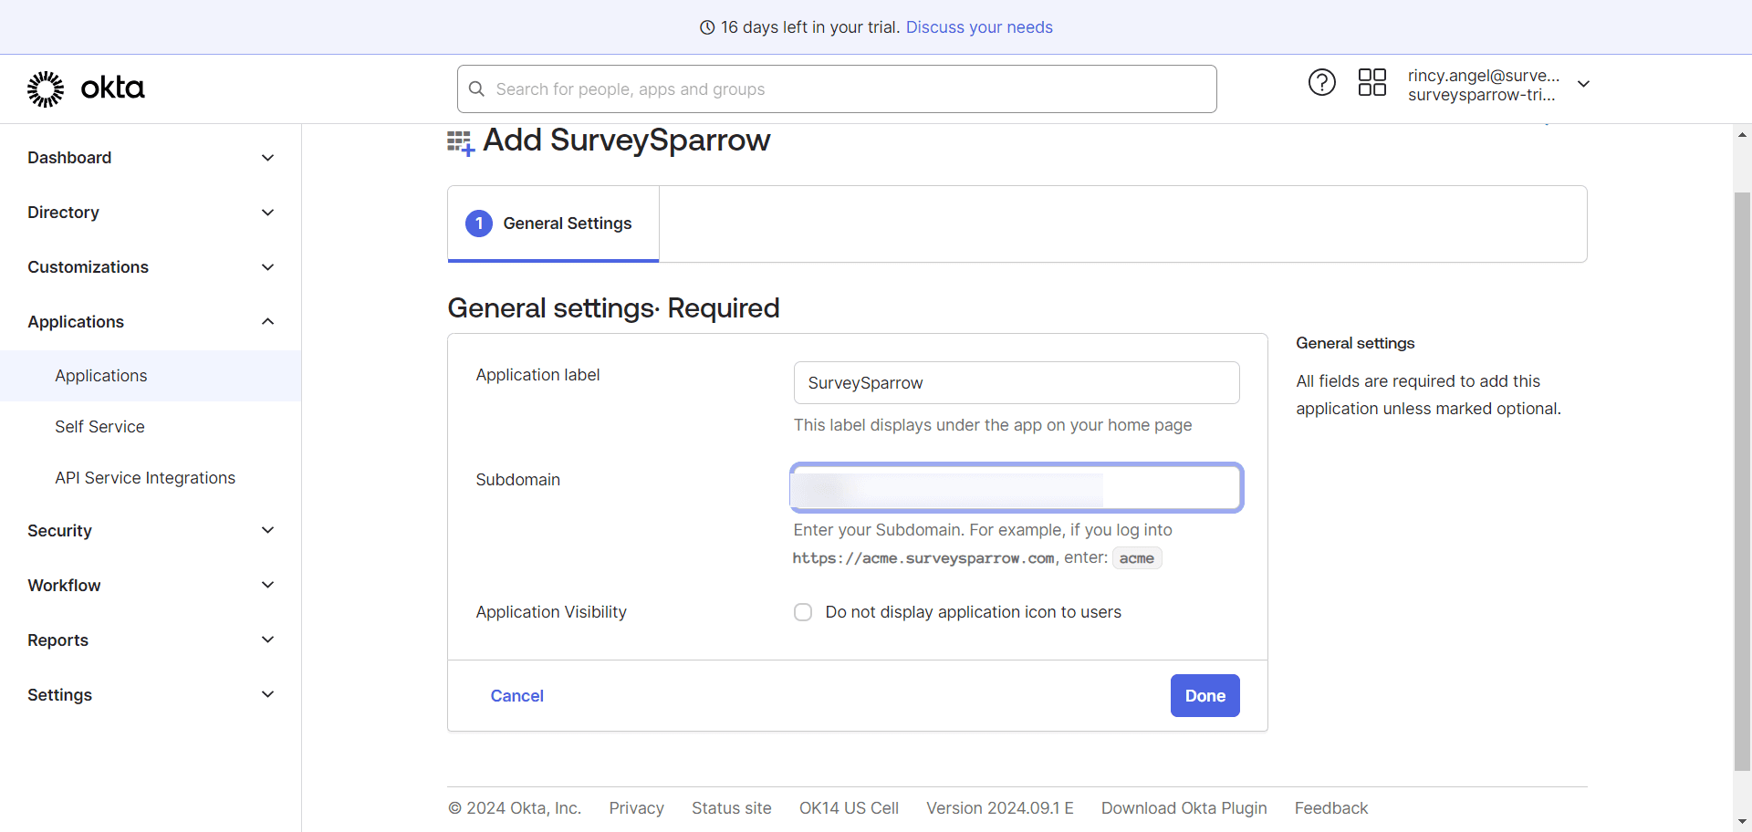
Task: Click the Okta logo icon
Action: 46,88
